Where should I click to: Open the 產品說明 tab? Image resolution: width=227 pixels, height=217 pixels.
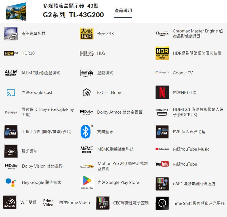[x=123, y=11]
